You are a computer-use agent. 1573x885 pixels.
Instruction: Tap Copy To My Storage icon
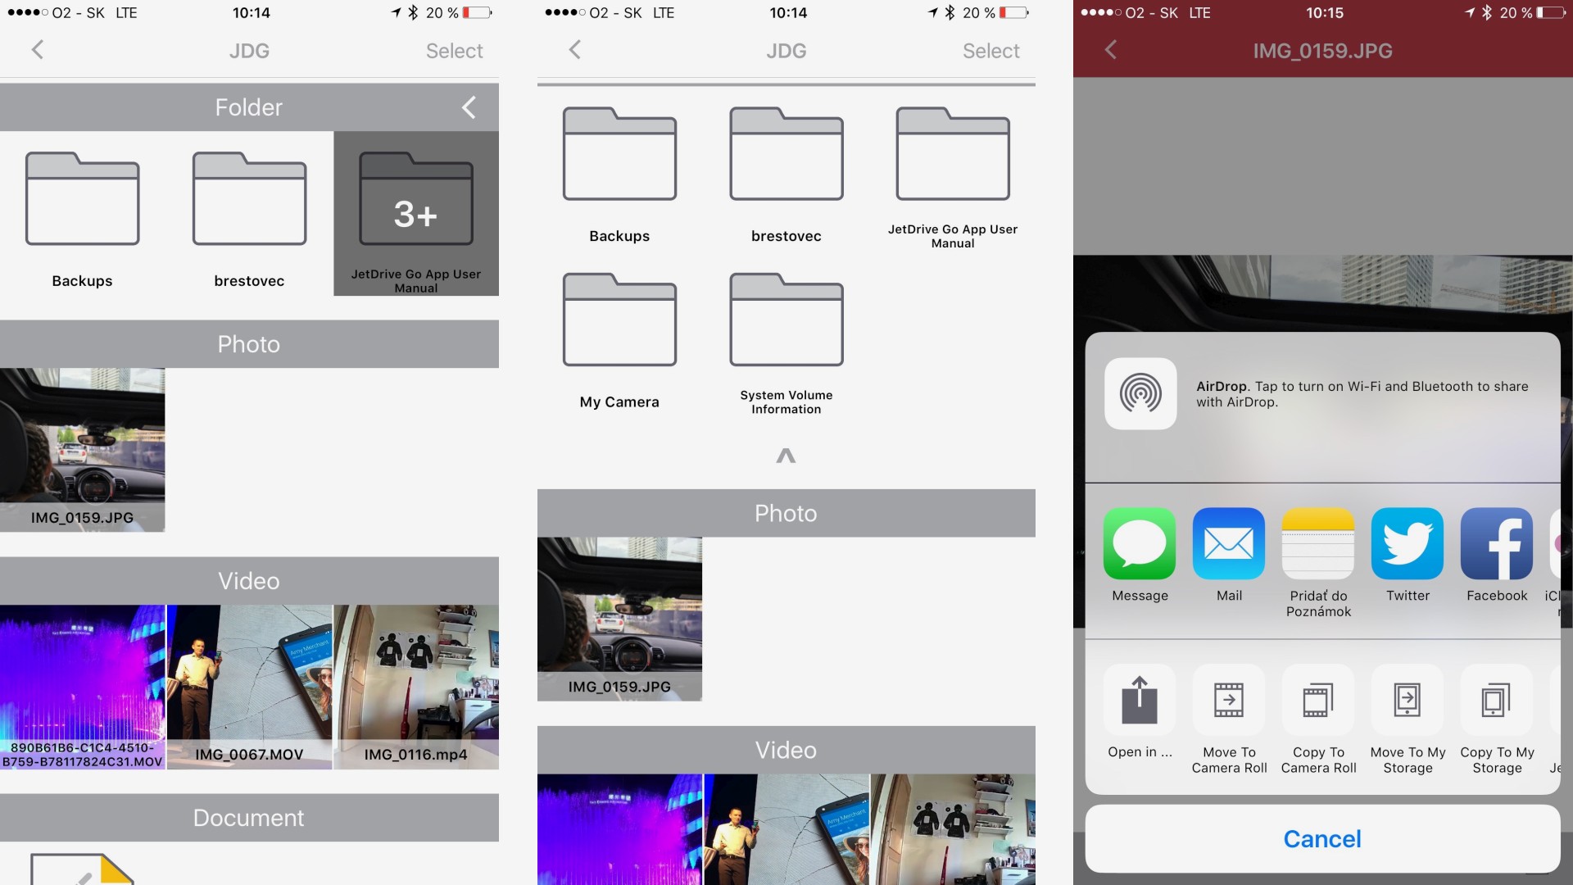[x=1496, y=701]
